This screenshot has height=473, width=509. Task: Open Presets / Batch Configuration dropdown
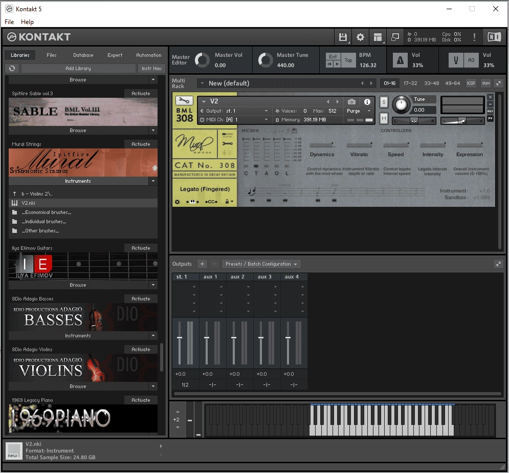tap(261, 264)
